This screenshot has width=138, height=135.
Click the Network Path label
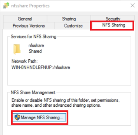tap(24, 61)
